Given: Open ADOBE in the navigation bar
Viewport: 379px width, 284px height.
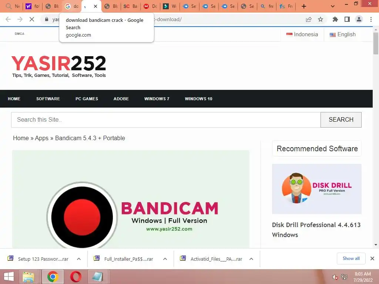Looking at the screenshot, I should 121,99.
